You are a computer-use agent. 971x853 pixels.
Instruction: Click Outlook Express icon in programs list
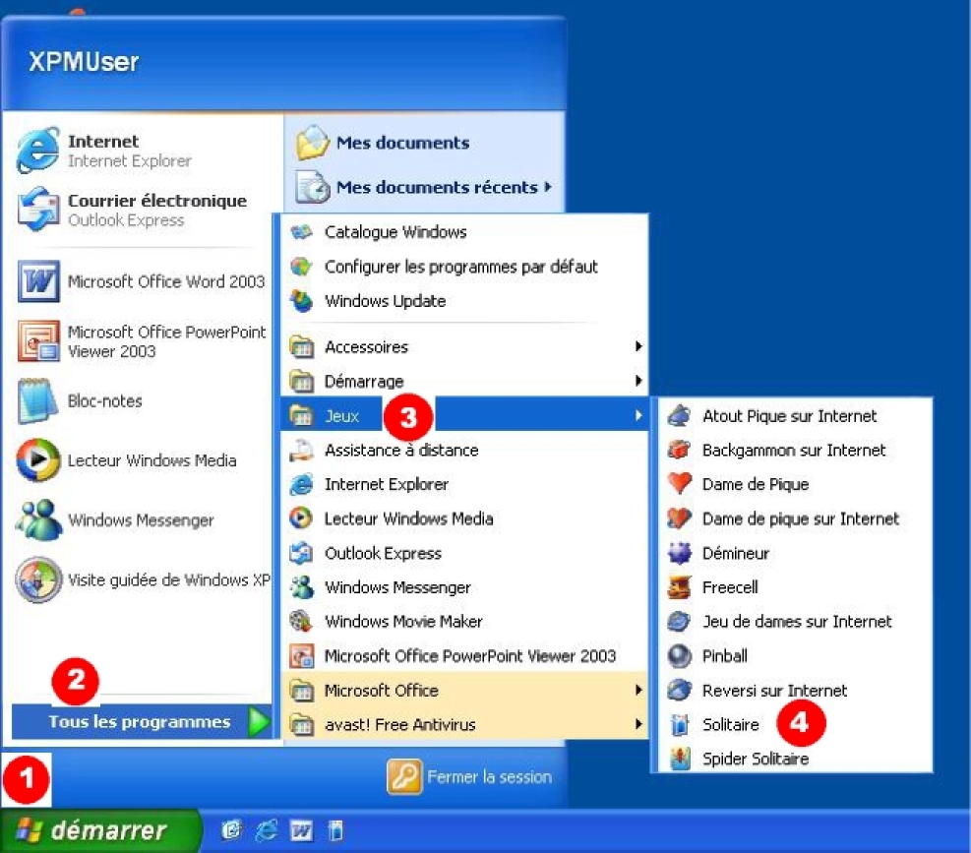[302, 553]
